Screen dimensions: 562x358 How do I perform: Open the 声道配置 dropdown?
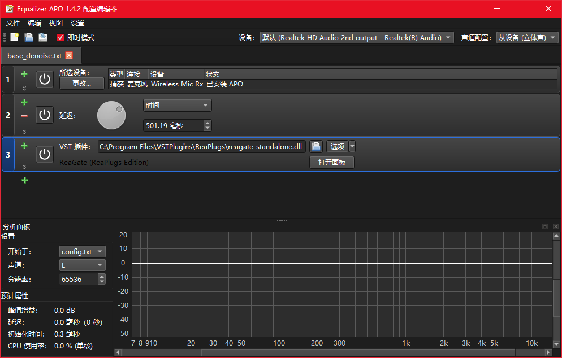[x=527, y=38]
